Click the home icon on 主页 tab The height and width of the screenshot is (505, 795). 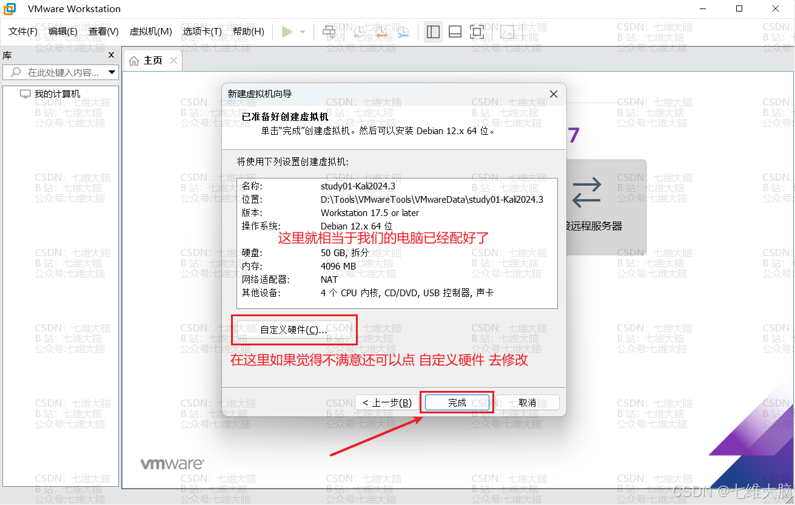pos(134,61)
